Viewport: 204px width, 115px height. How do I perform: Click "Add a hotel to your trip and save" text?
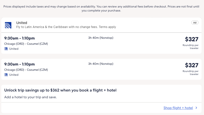pyautogui.click(x=30, y=97)
